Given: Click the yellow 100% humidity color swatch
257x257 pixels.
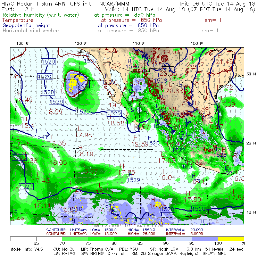Looking at the screenshot, I should click(x=231, y=239).
